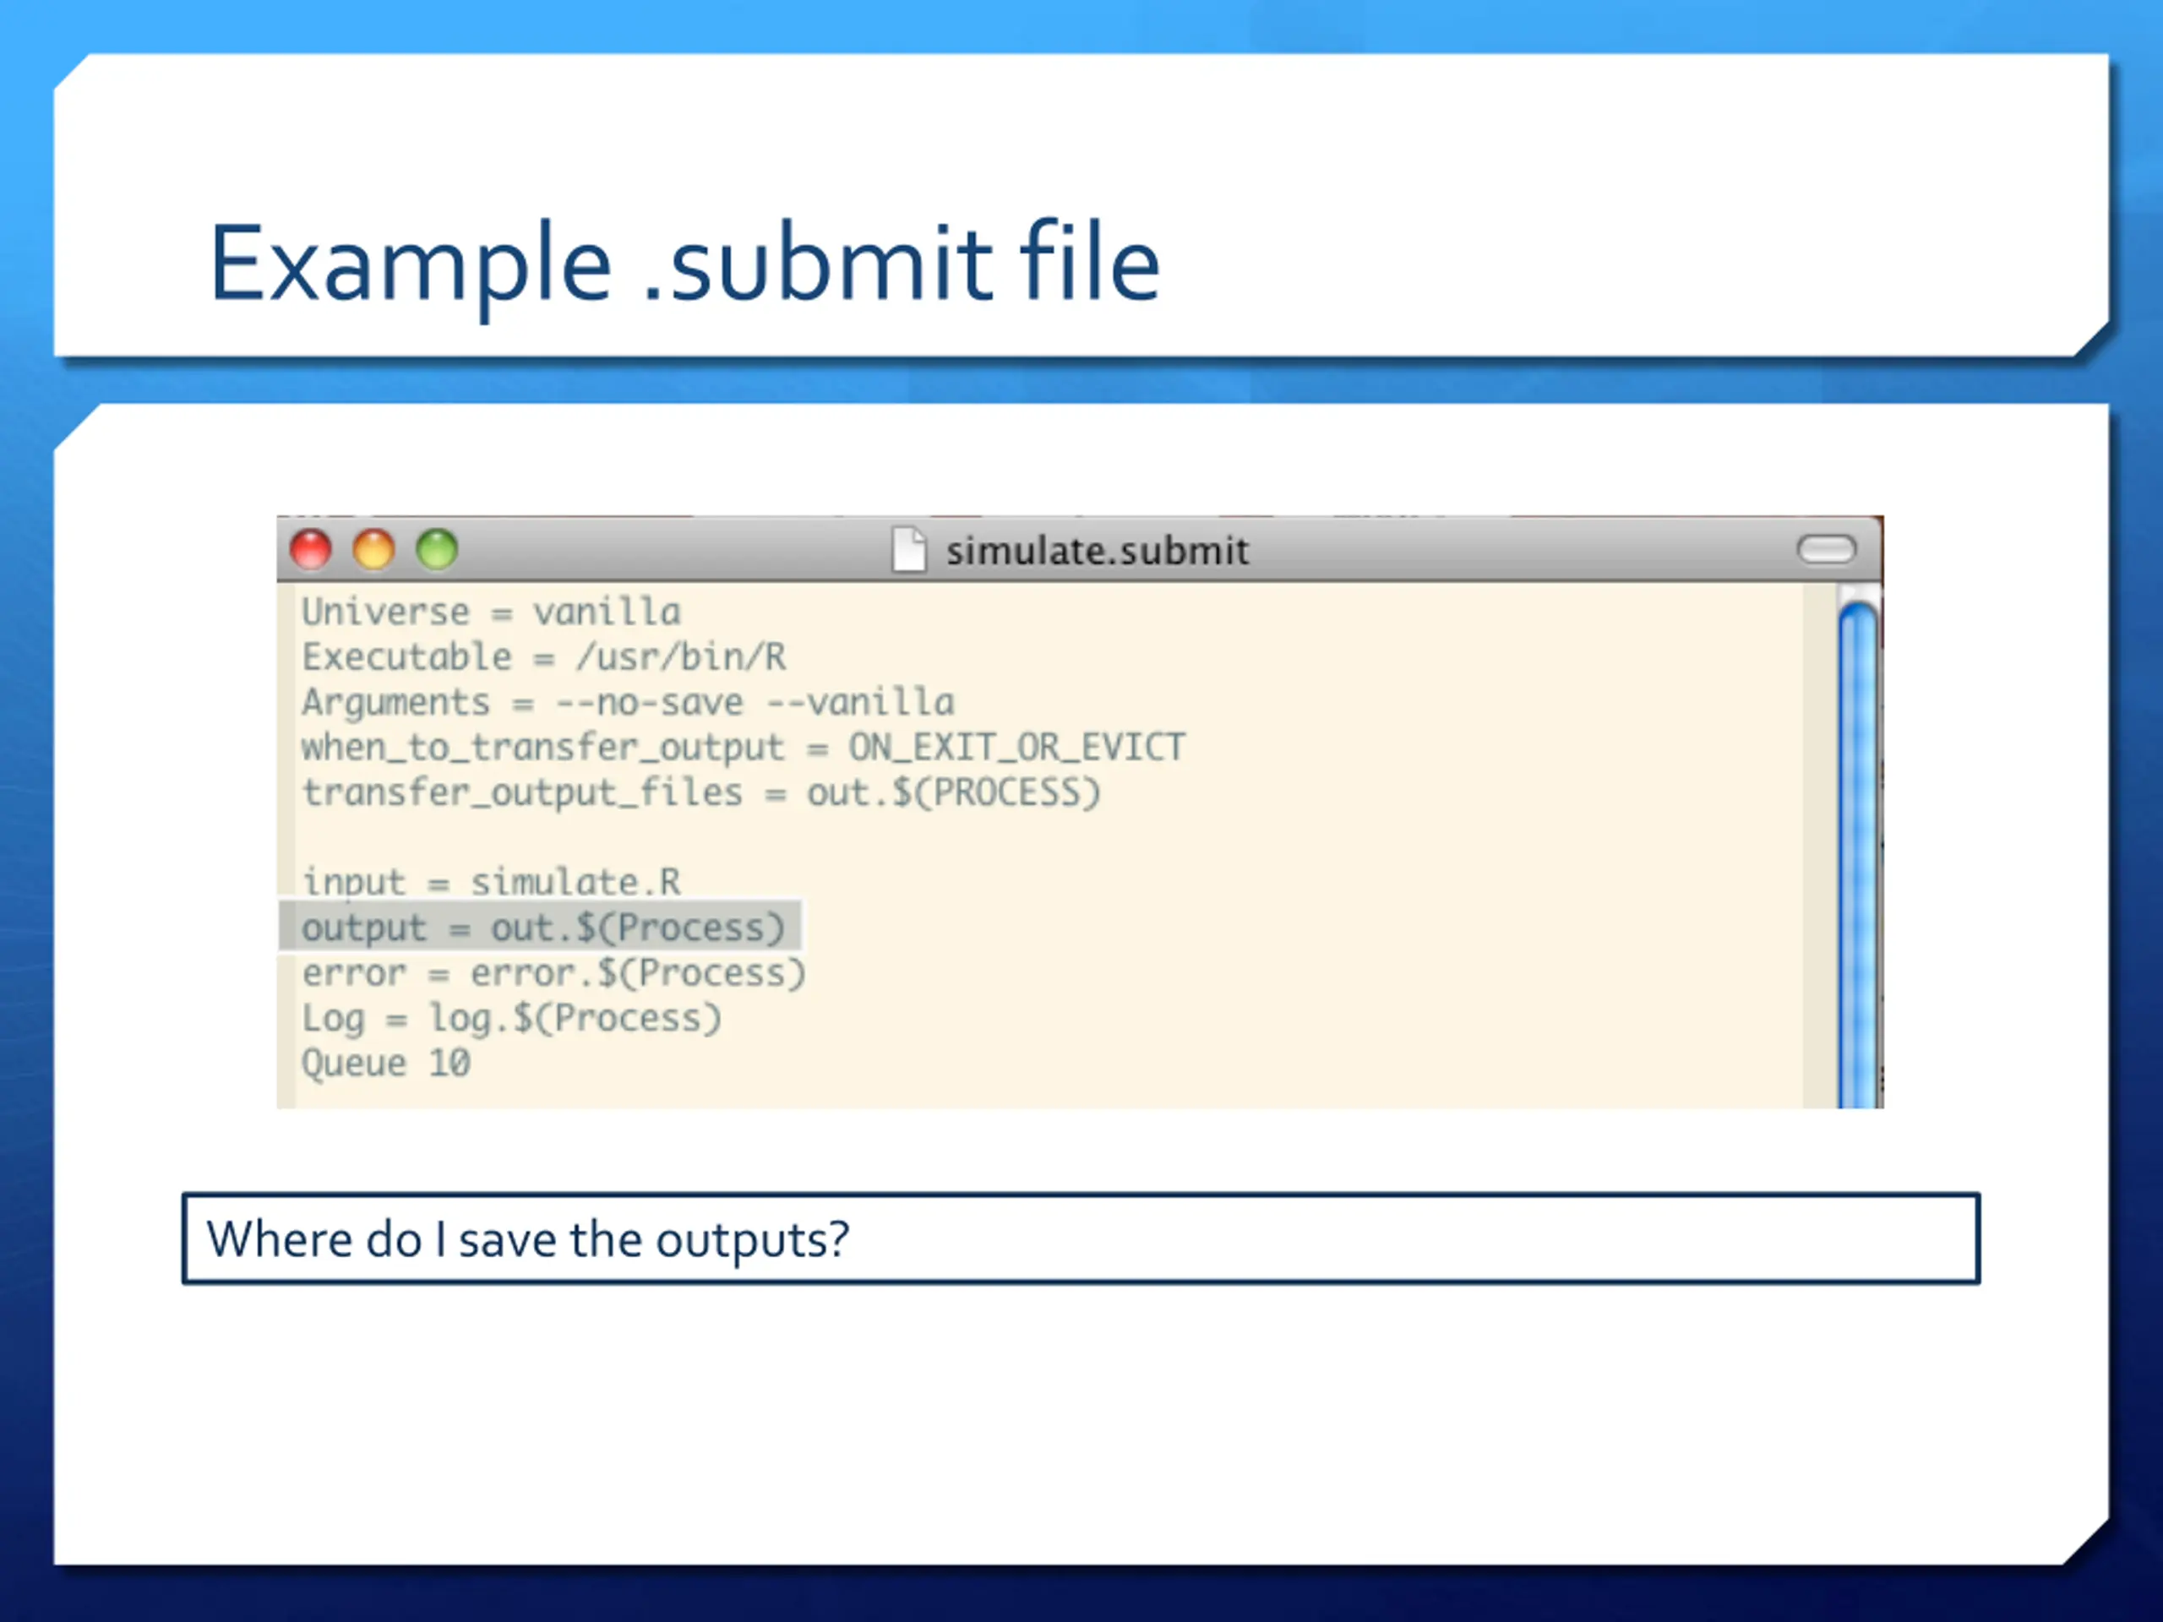Click the line 'Executable = /usr/bin/R'

coord(543,657)
